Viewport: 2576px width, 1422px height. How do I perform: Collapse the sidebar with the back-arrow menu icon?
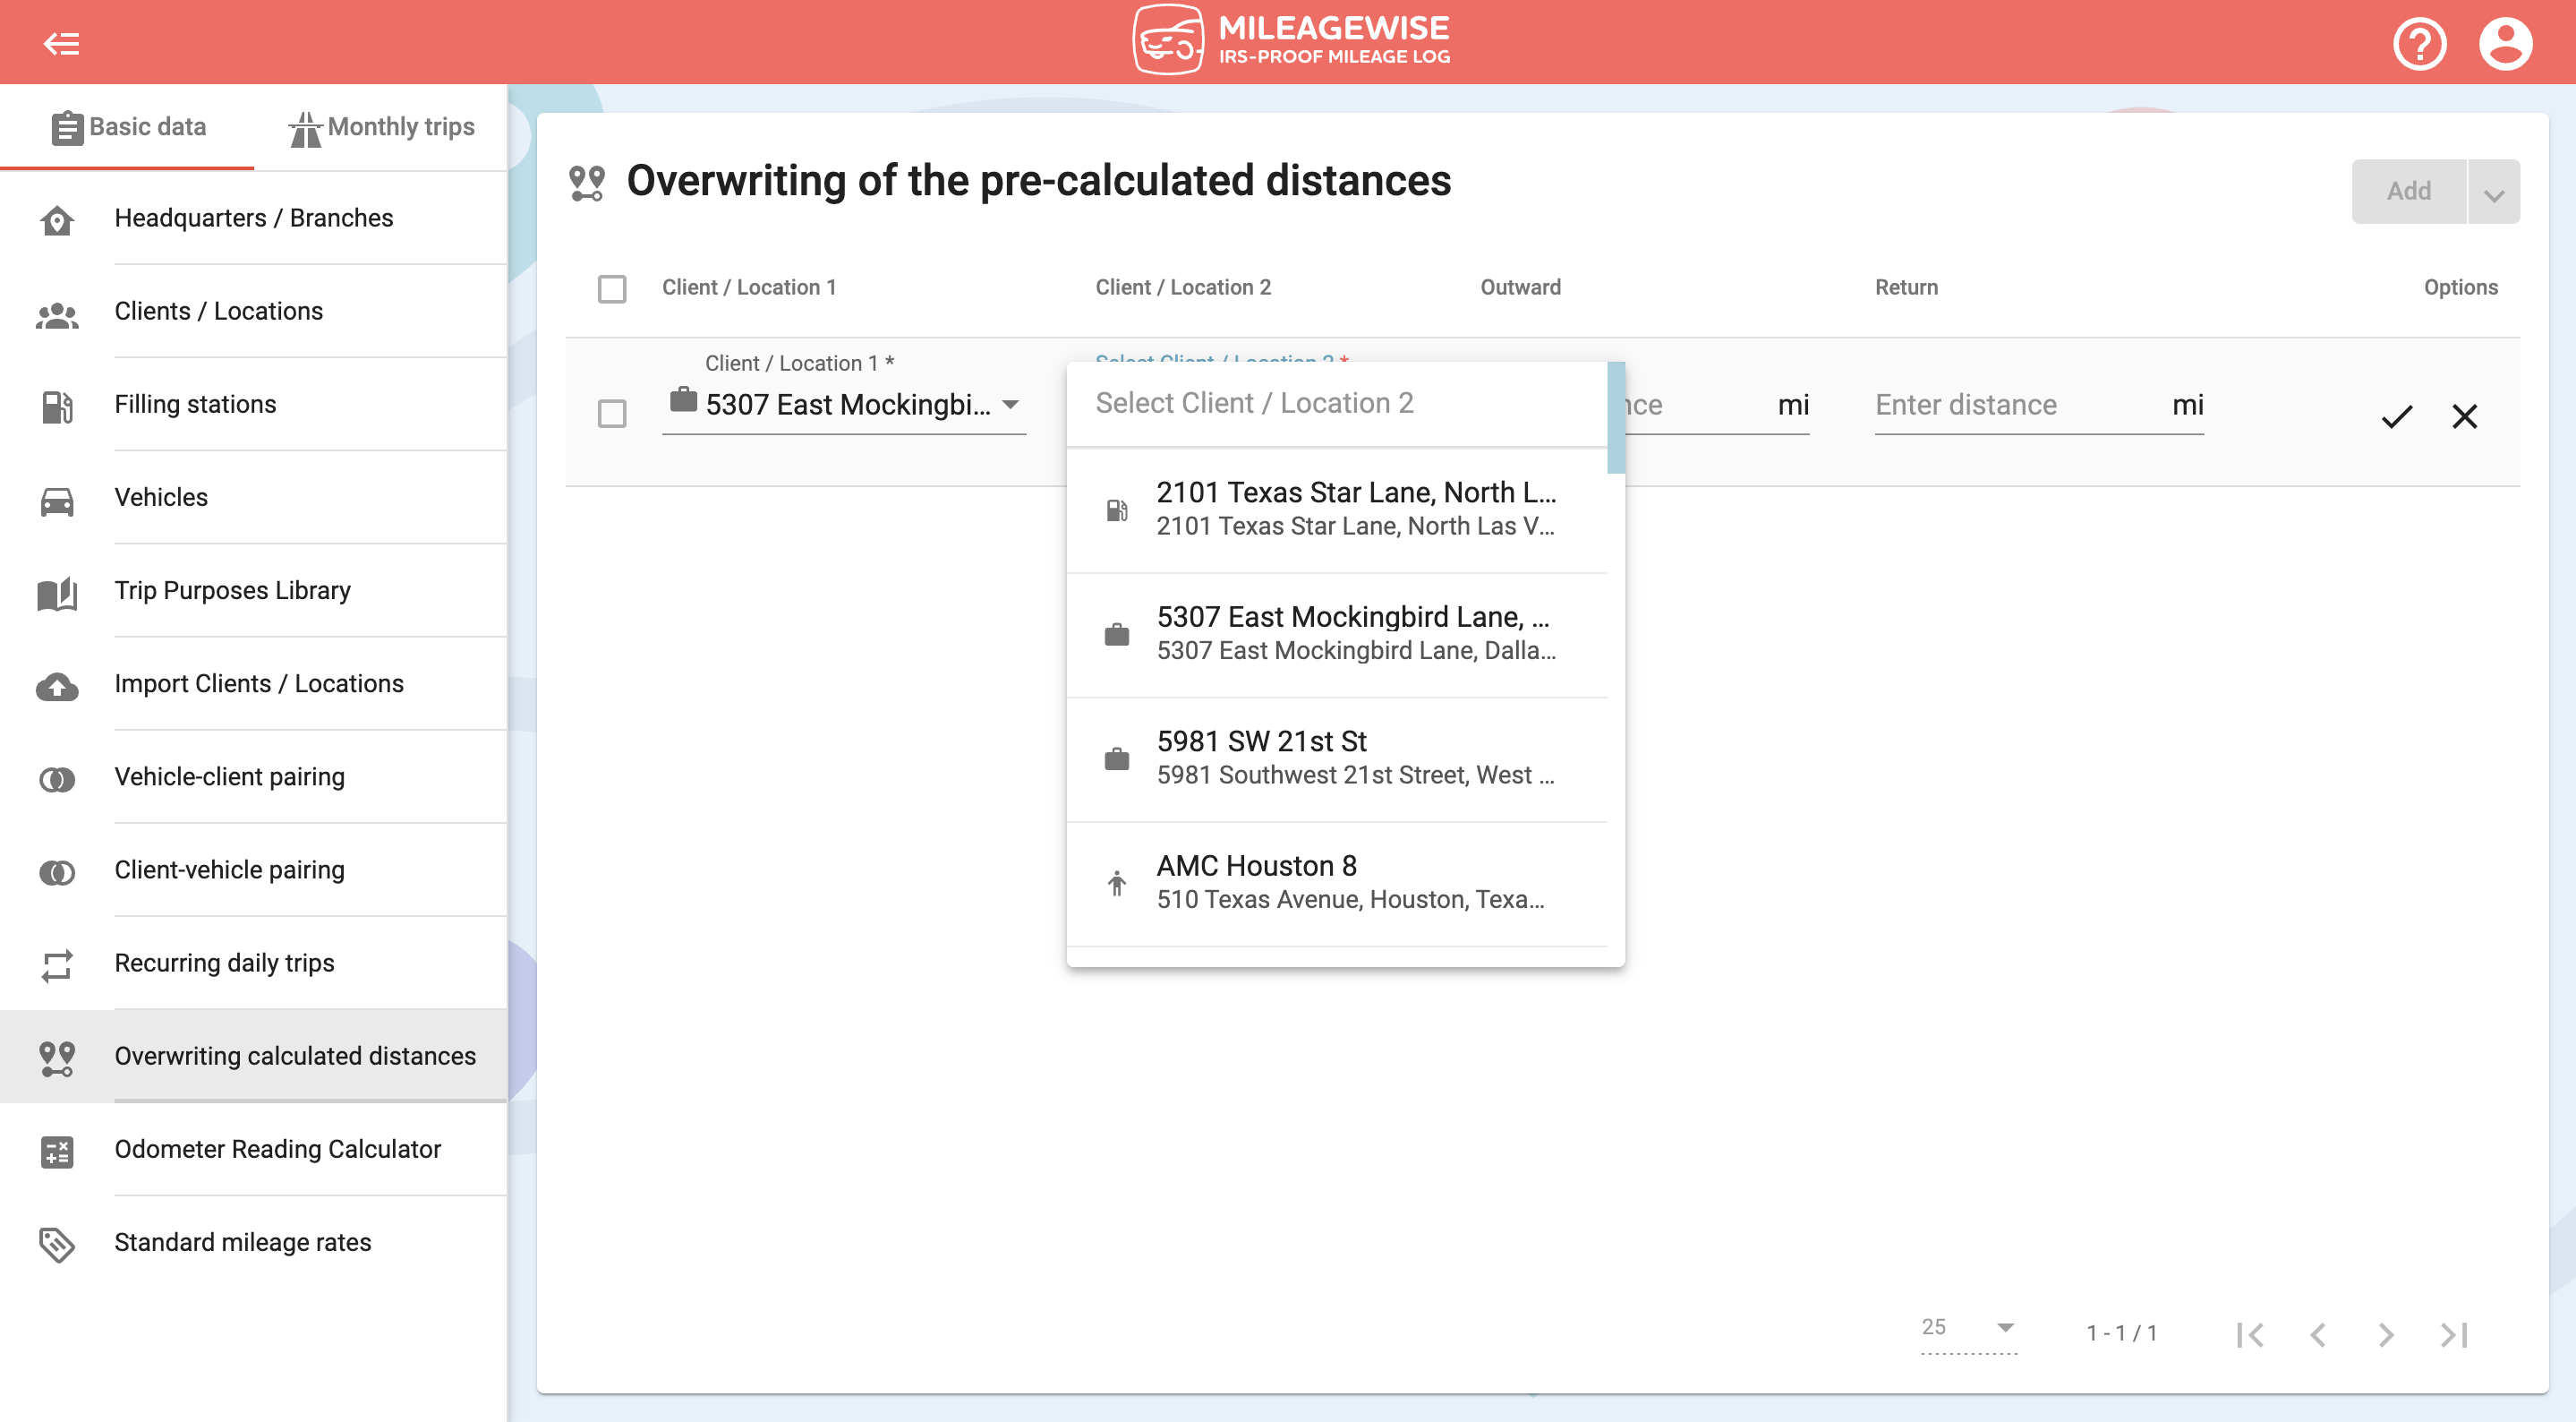click(x=61, y=43)
